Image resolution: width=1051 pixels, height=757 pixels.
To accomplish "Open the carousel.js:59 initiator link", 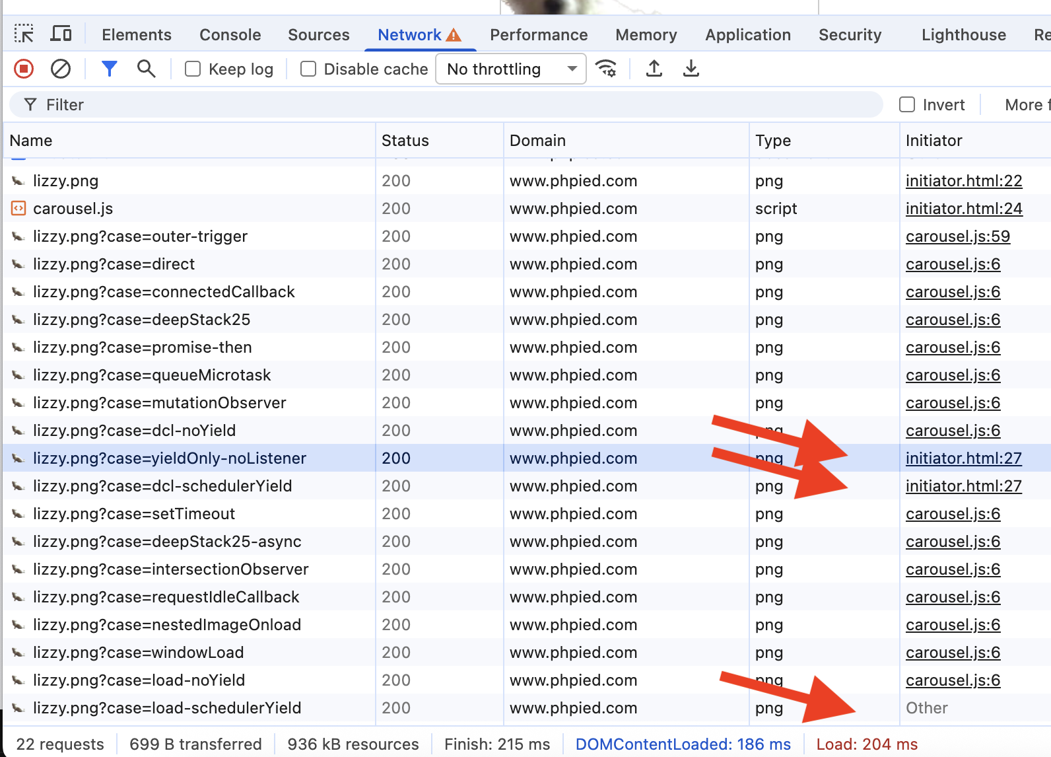I will 958,236.
